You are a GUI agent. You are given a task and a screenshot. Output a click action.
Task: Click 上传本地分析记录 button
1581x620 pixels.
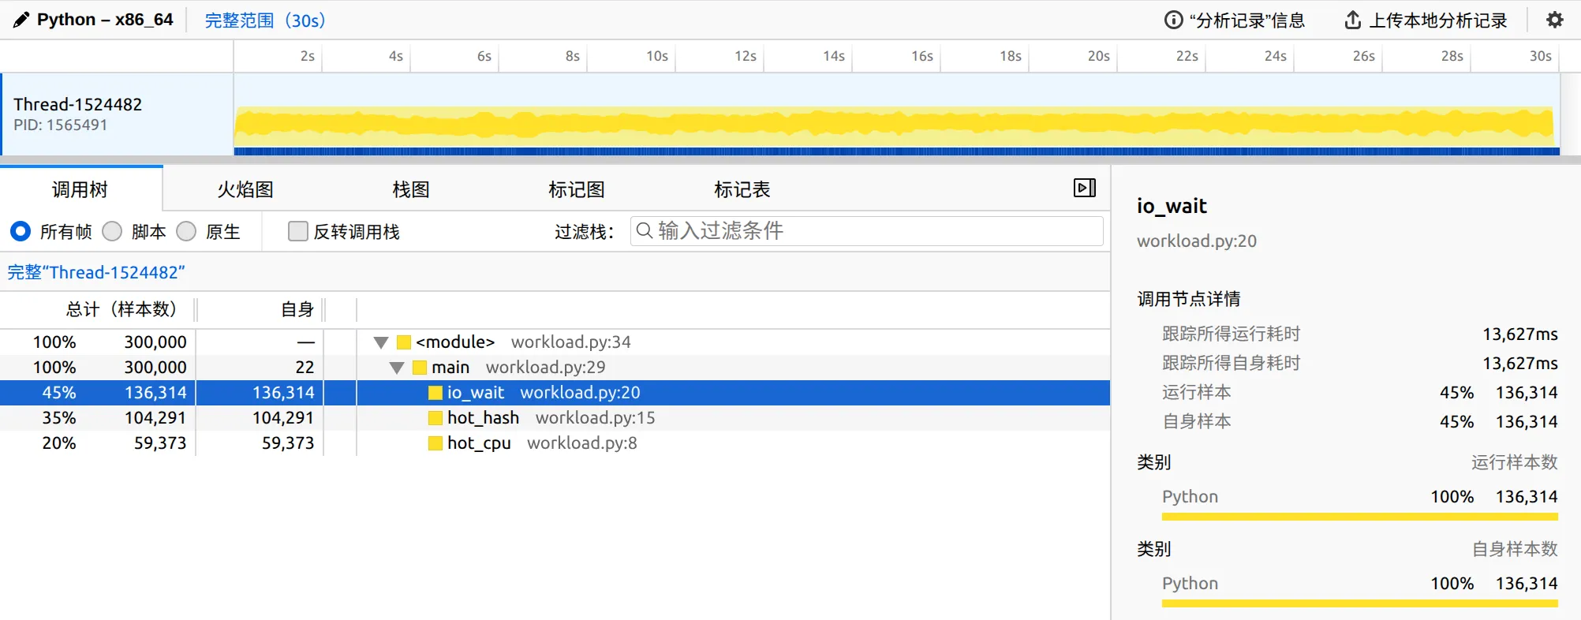[x=1426, y=21]
